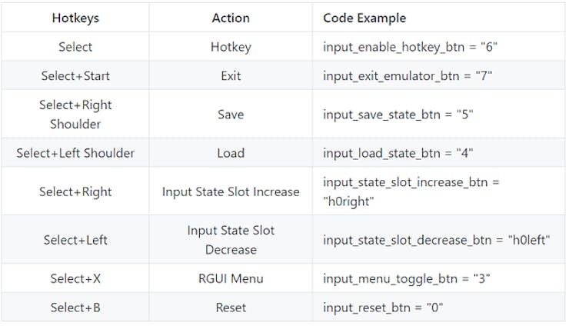Select the input_exit_emulator_btn code example
The image size is (569, 326).
407,76
